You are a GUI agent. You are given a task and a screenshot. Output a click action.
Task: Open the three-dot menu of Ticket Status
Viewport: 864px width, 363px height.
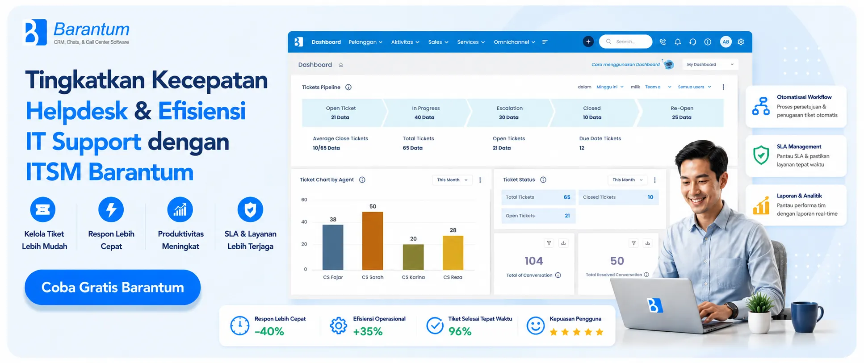(655, 180)
